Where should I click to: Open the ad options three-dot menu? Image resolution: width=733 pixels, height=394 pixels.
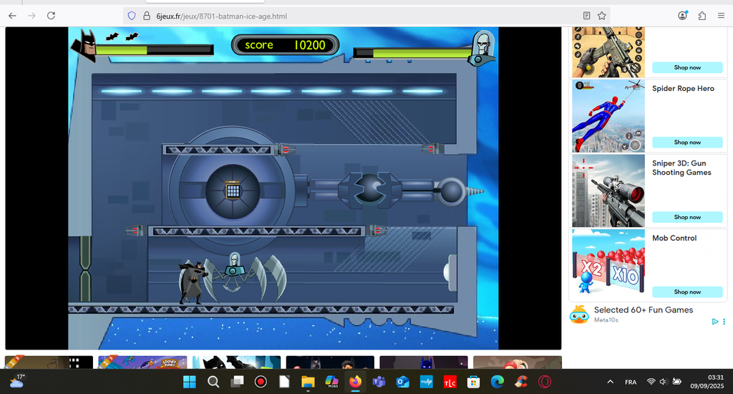[724, 322]
